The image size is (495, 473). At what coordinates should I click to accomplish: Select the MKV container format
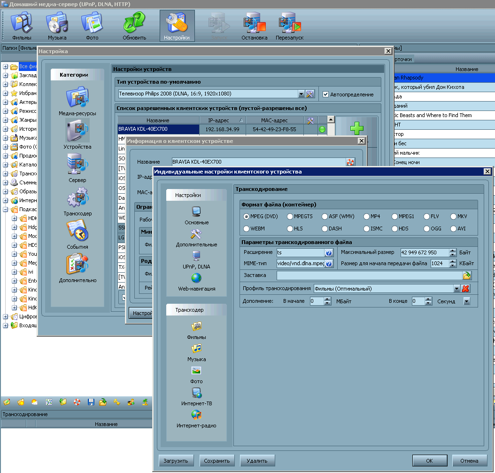(454, 217)
